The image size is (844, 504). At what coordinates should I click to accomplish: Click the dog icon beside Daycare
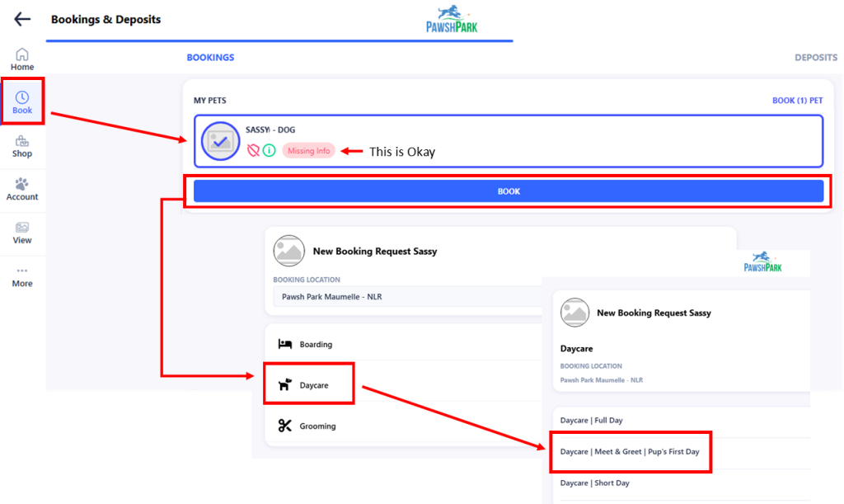(284, 384)
